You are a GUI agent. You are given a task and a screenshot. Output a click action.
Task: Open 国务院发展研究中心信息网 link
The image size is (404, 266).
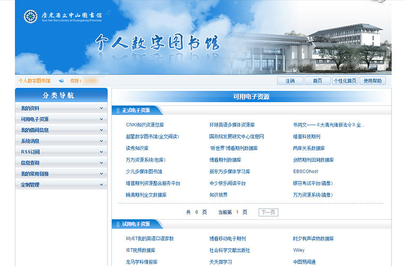click(x=237, y=137)
